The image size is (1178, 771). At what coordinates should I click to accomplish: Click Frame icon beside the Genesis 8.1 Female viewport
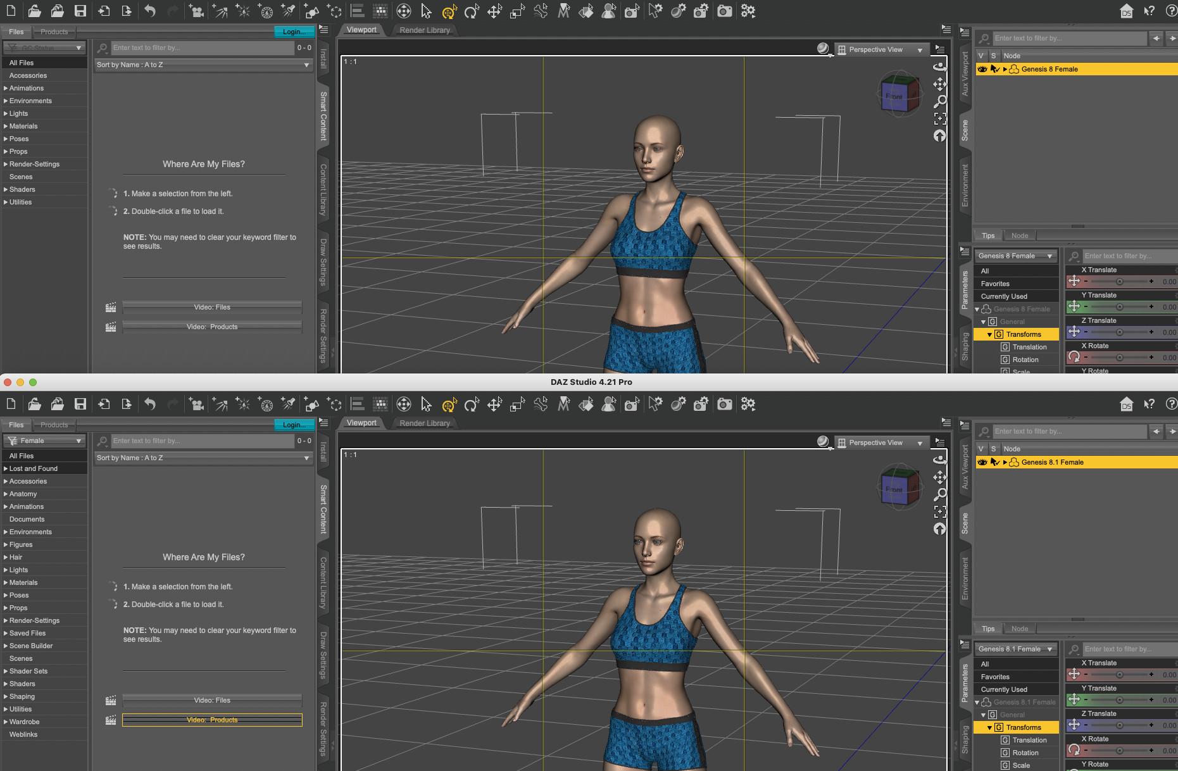(x=941, y=511)
